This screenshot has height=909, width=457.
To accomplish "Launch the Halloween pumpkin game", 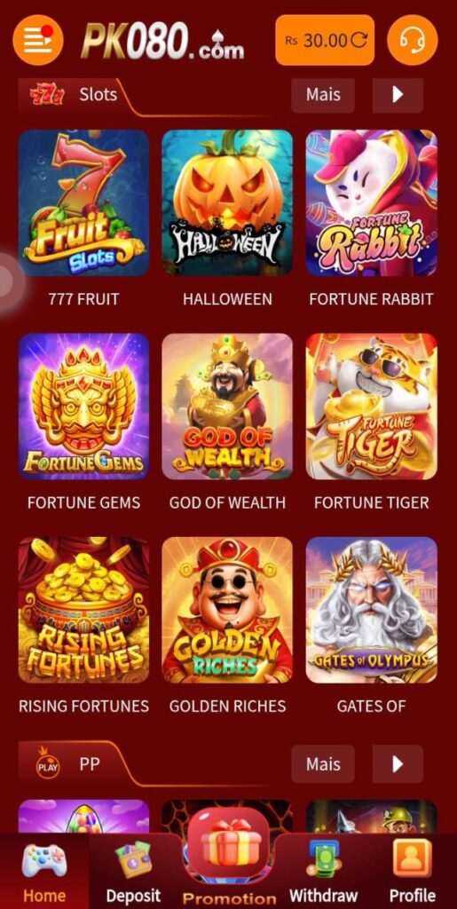I will 227,203.
